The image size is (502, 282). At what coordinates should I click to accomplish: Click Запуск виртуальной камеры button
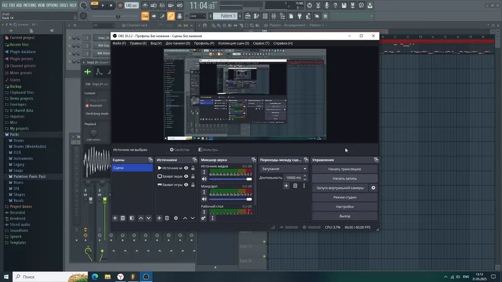[340, 188]
